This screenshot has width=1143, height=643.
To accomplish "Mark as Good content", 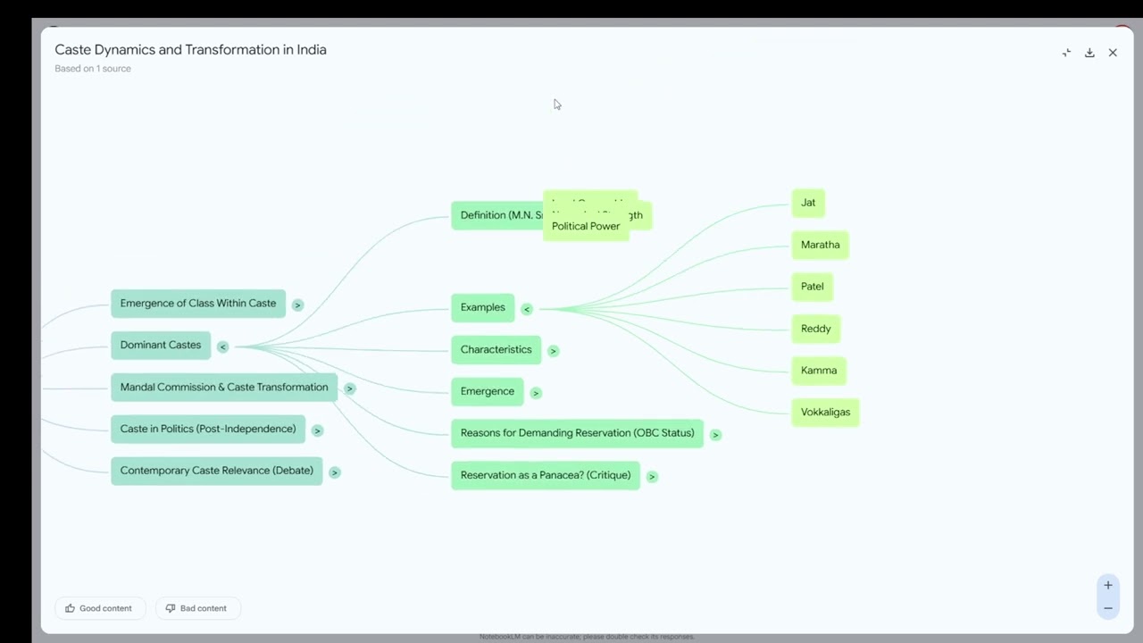I will (98, 608).
